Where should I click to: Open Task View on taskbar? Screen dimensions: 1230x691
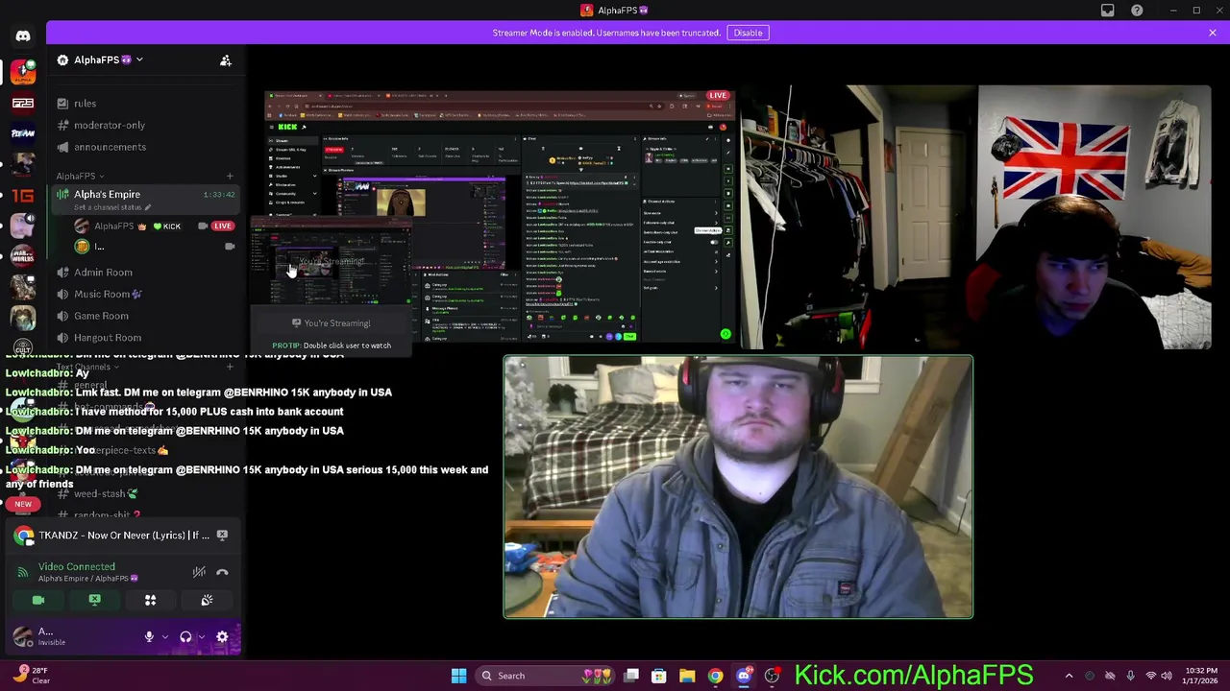(x=631, y=676)
